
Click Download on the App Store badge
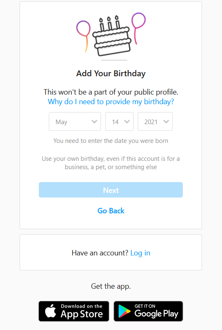[74, 311]
